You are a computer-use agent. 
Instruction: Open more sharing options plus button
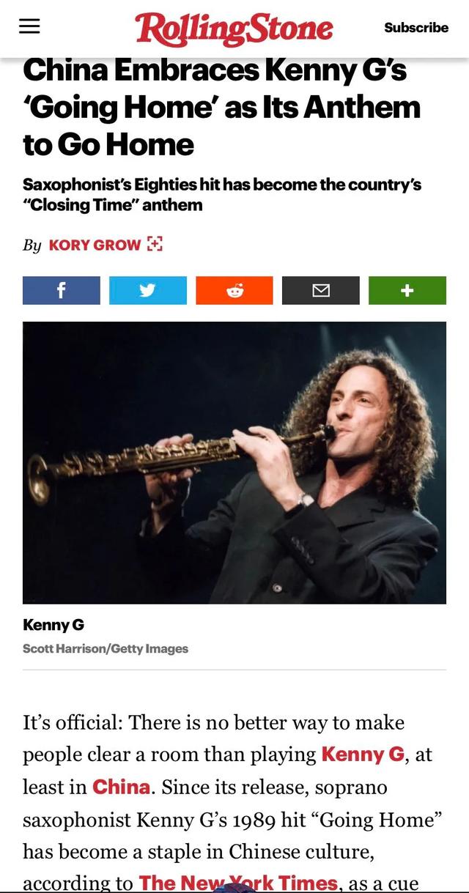pos(407,290)
